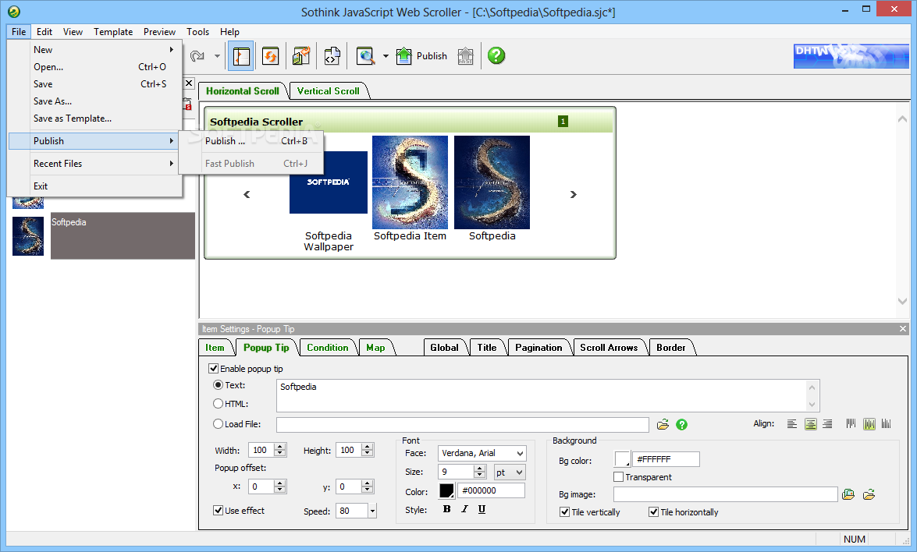Viewport: 917px width, 552px height.
Task: Open the Template menu
Action: (113, 31)
